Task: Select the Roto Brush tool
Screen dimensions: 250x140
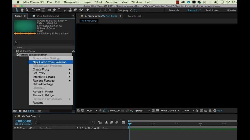Action: [x=81, y=10]
